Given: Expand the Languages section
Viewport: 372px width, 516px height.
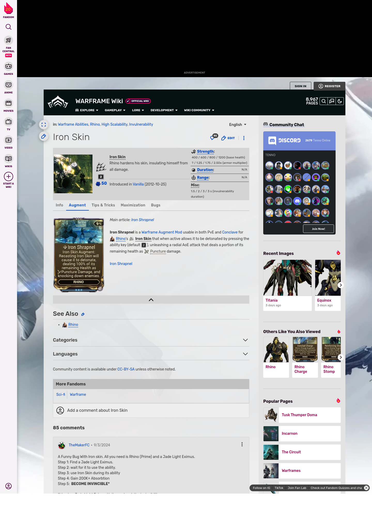Looking at the screenshot, I should pos(245,354).
